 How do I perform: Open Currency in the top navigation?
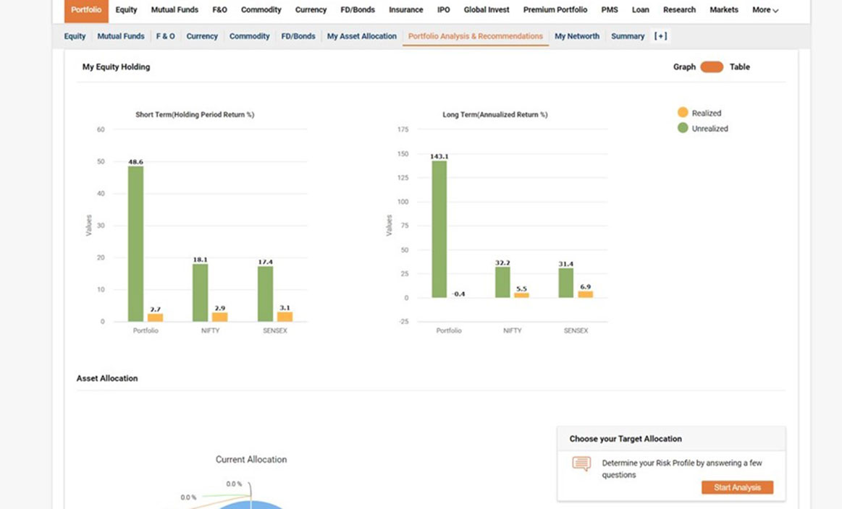click(x=311, y=9)
